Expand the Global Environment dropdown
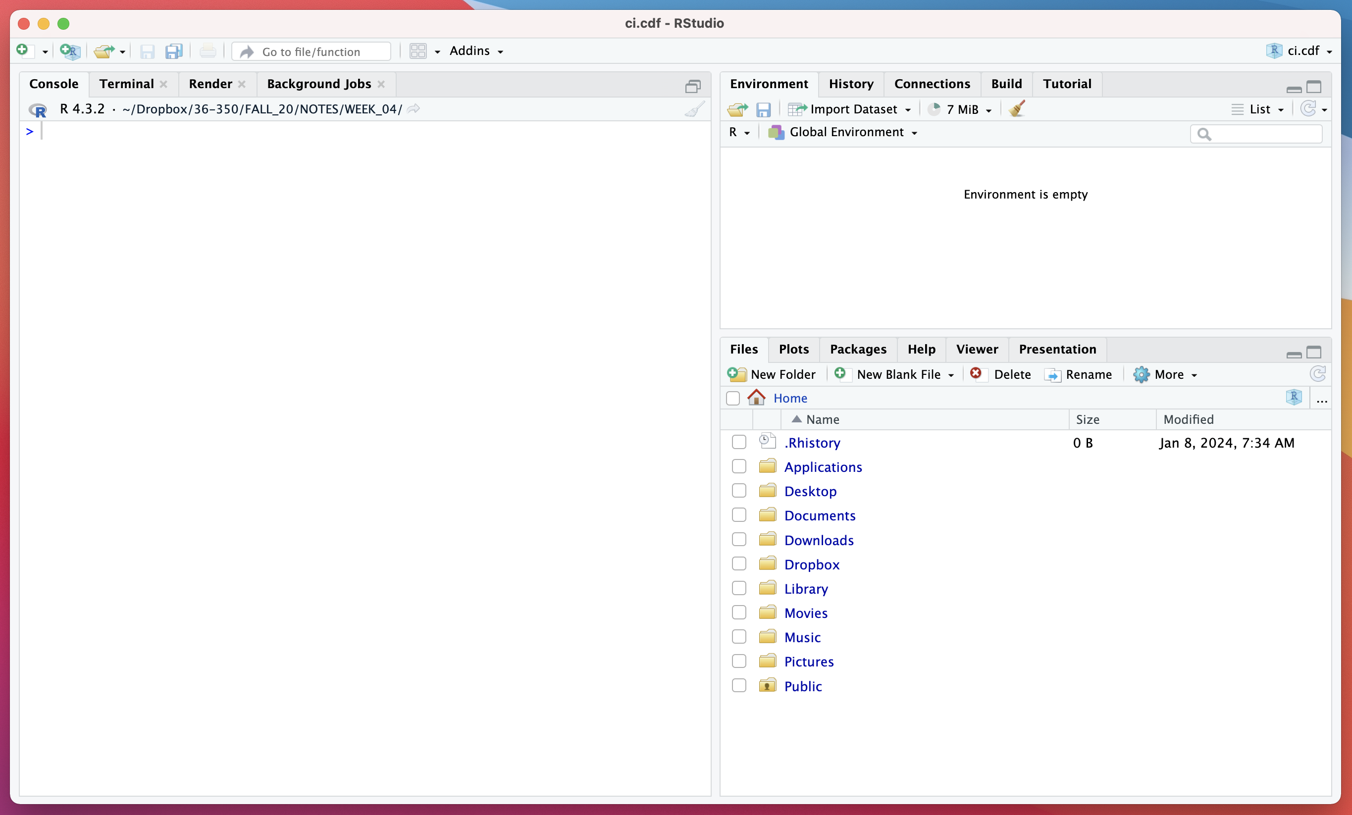Image resolution: width=1352 pixels, height=815 pixels. click(843, 132)
